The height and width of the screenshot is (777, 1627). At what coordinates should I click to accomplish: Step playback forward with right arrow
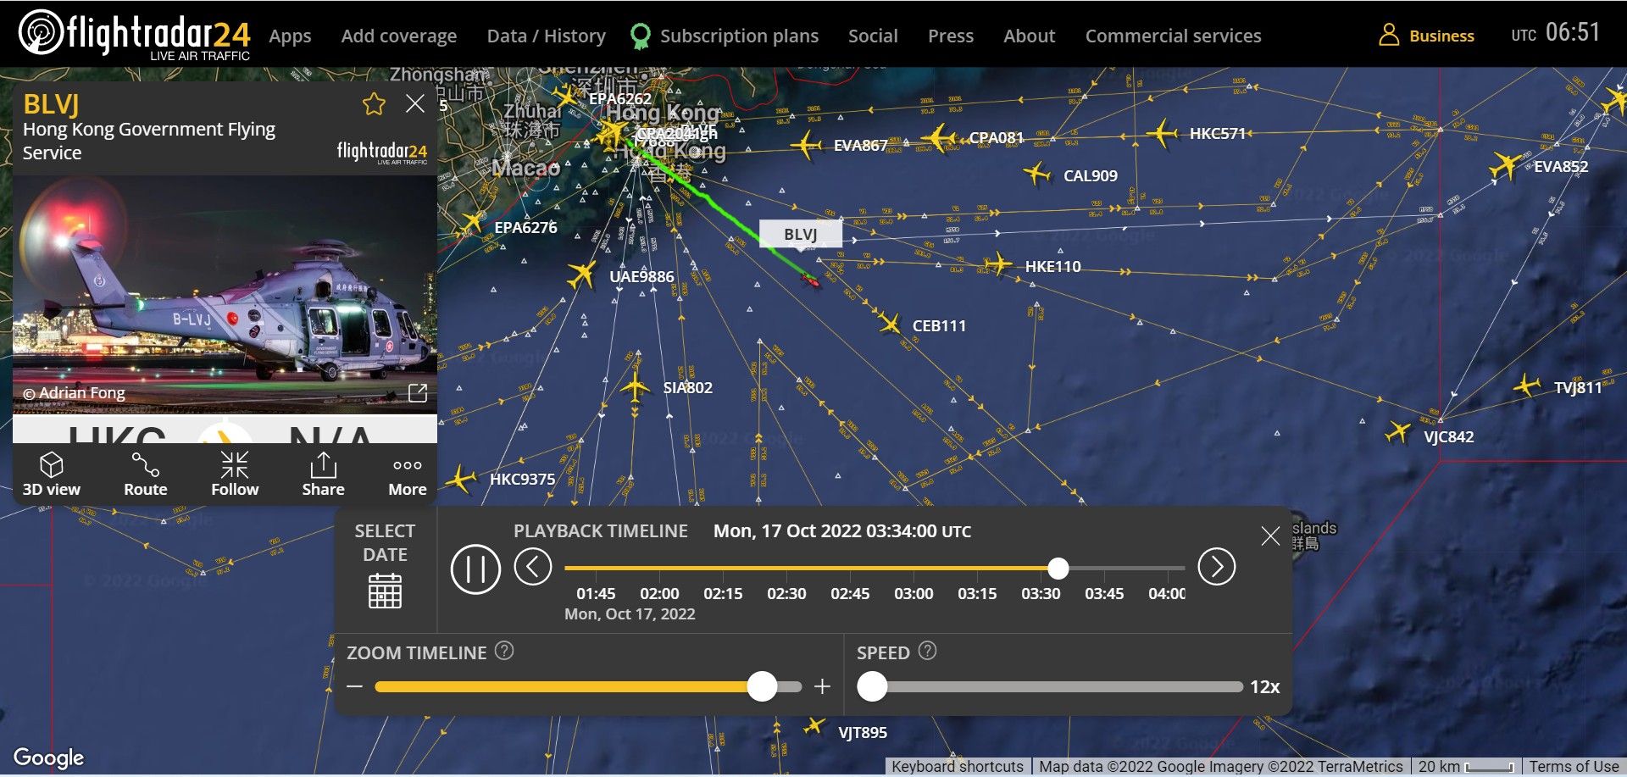tap(1217, 567)
